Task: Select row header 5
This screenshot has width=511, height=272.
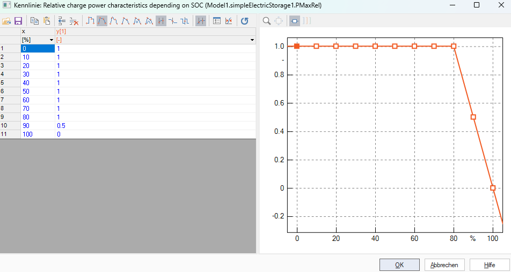Action: (10, 83)
